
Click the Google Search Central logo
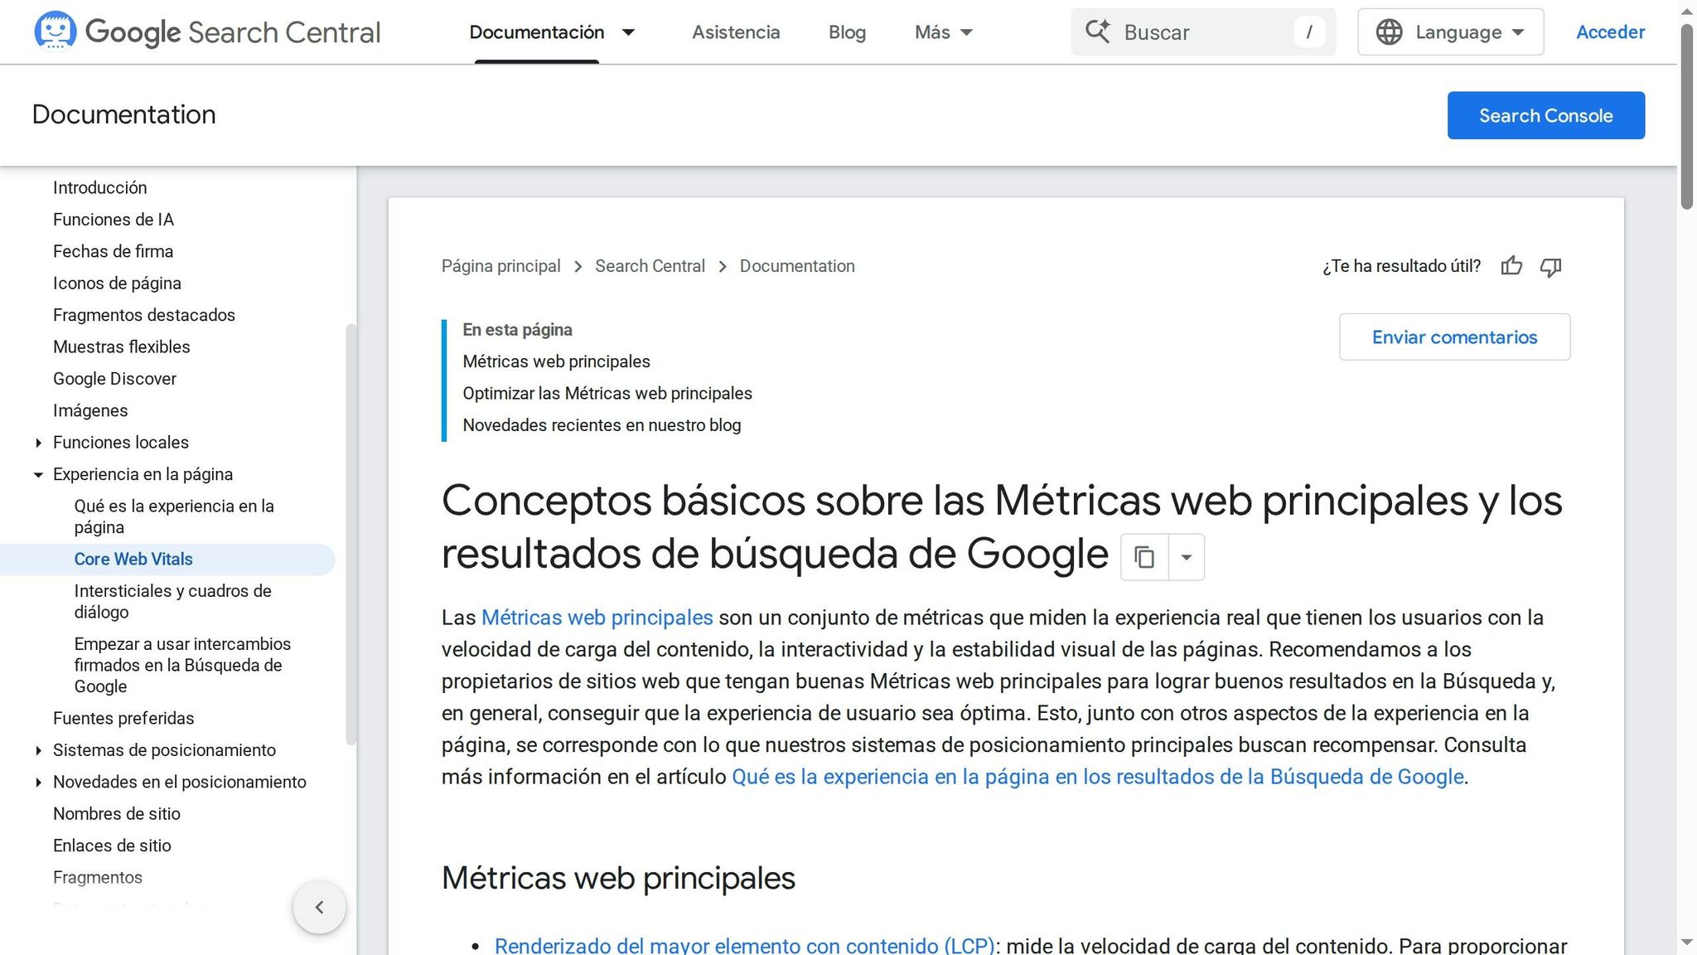[207, 32]
